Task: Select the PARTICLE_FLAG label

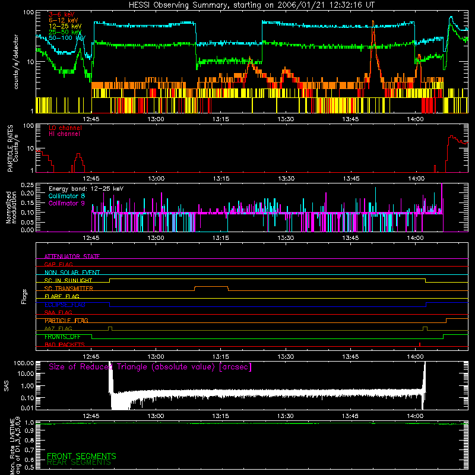Action: click(x=66, y=321)
